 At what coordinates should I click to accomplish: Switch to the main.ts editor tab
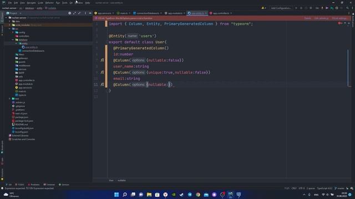coord(124,13)
